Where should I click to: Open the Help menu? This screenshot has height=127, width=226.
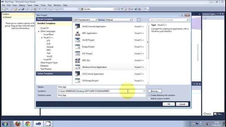65,5
